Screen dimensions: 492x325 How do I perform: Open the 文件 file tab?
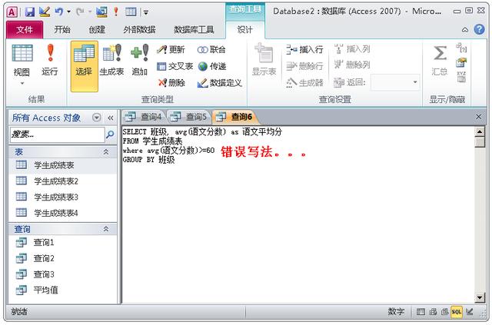(x=25, y=30)
